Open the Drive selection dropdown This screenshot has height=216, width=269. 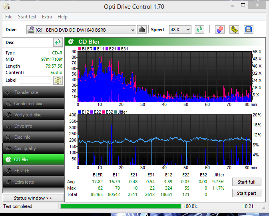pos(81,30)
